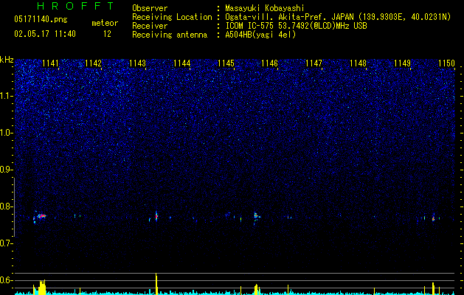Click the 1148 time marker

(358, 63)
